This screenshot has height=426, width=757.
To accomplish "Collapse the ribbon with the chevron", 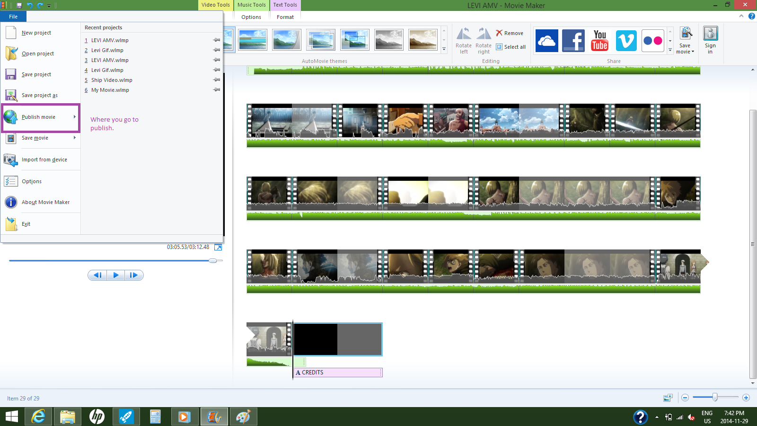I will pos(741,16).
